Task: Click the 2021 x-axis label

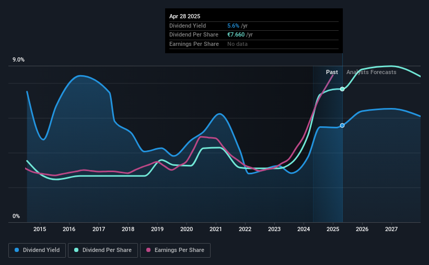Action: coord(216,229)
